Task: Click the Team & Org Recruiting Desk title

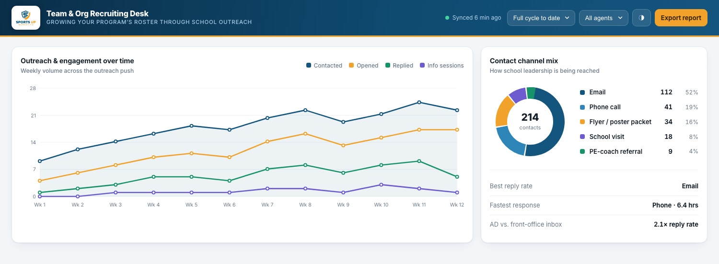Action: pyautogui.click(x=97, y=14)
